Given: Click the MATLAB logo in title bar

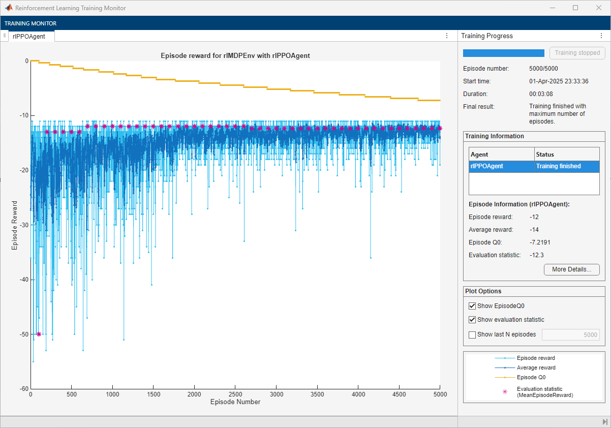Looking at the screenshot, I should (x=9, y=8).
